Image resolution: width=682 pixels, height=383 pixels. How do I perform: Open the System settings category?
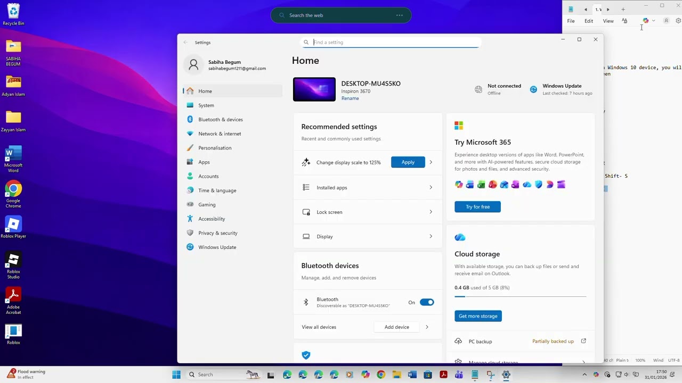(x=232, y=105)
